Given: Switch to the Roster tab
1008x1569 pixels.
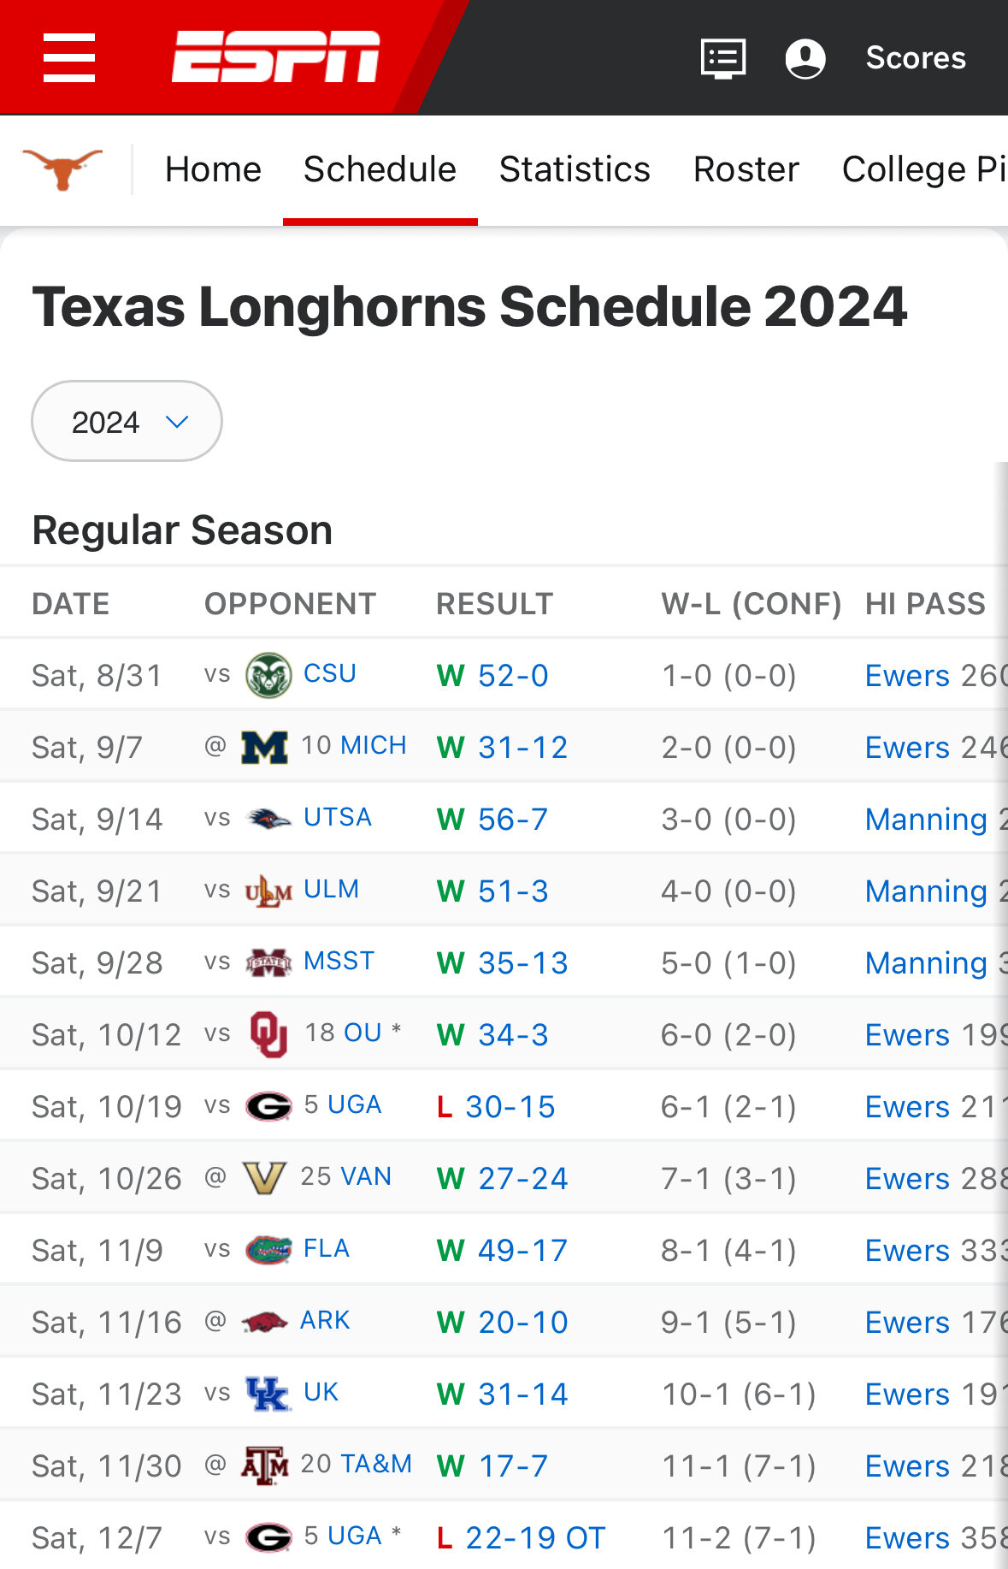Looking at the screenshot, I should (746, 169).
